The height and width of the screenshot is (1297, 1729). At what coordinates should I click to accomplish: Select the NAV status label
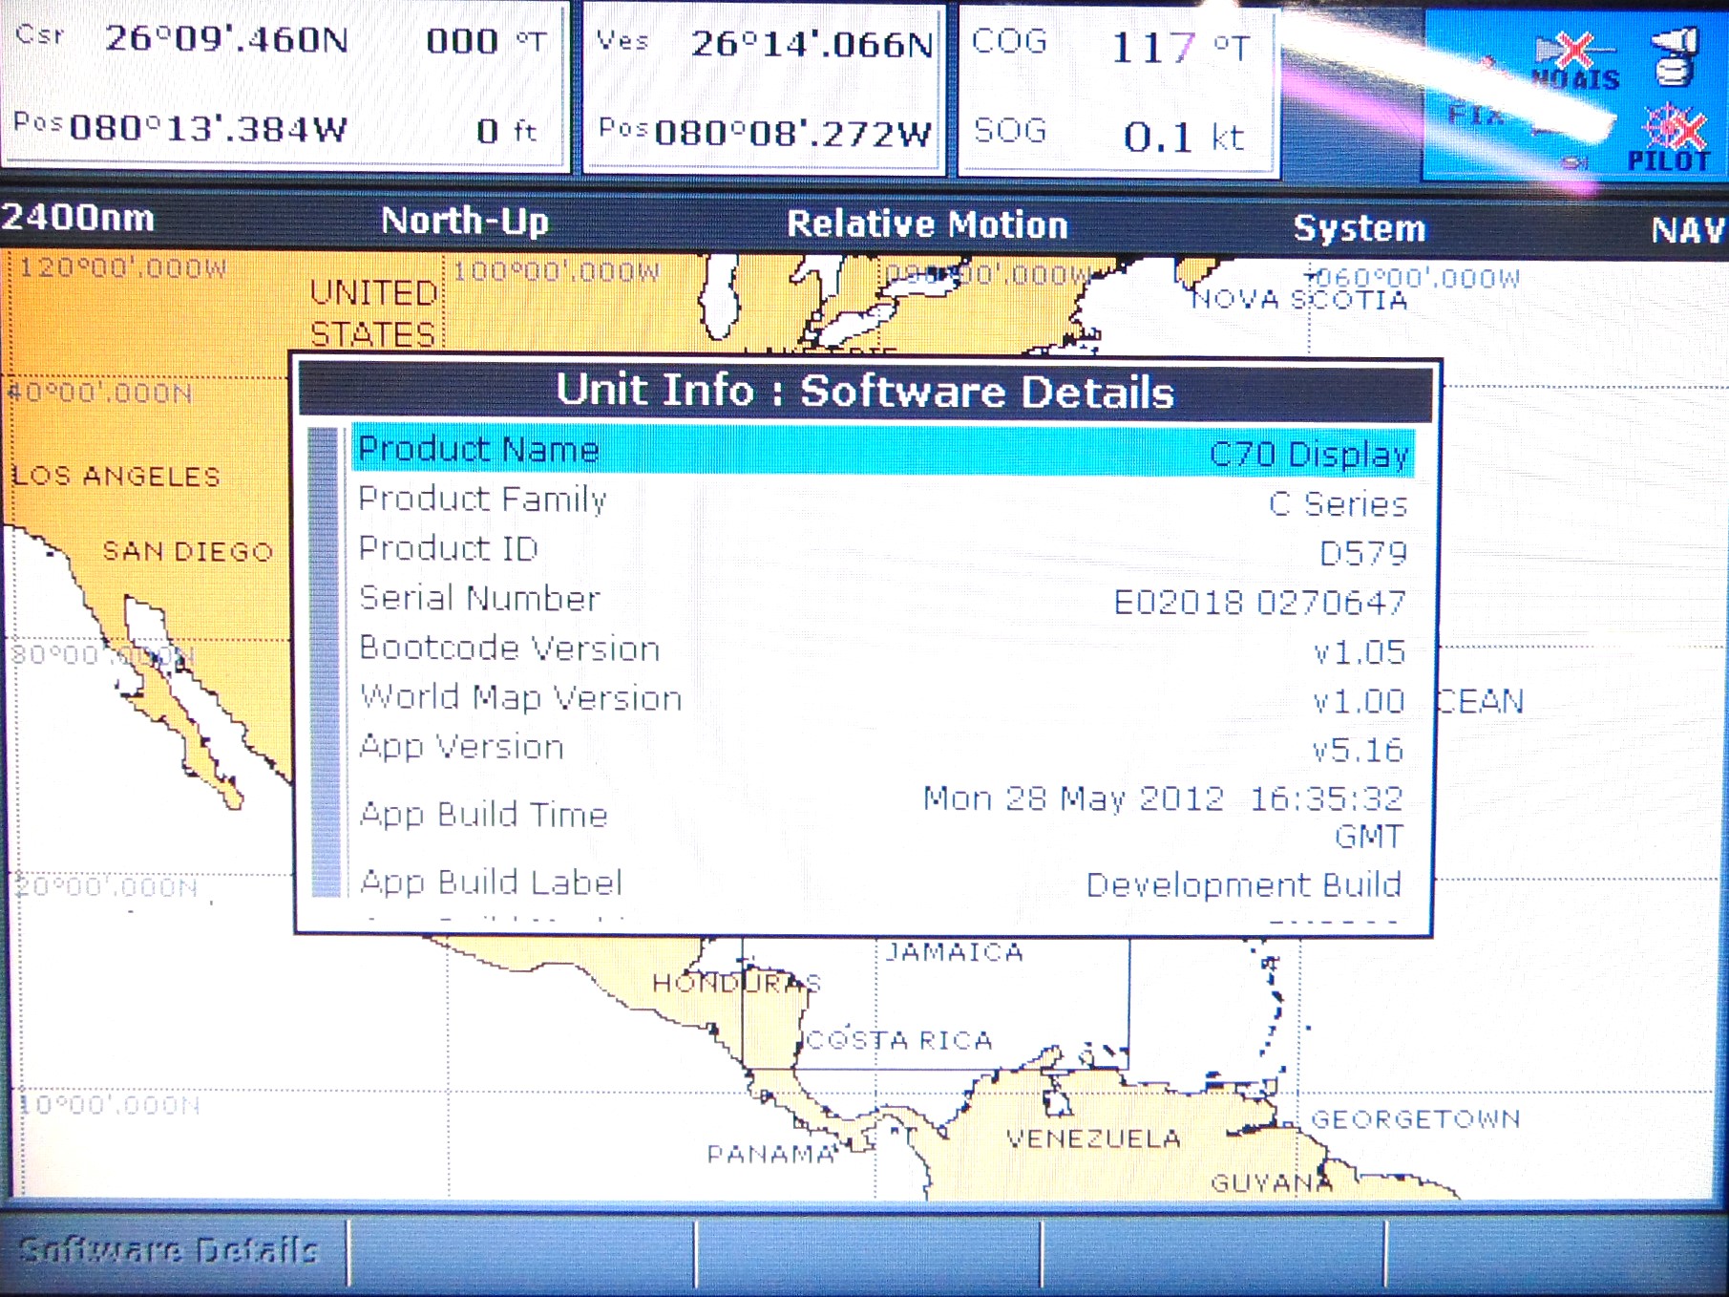point(1688,230)
